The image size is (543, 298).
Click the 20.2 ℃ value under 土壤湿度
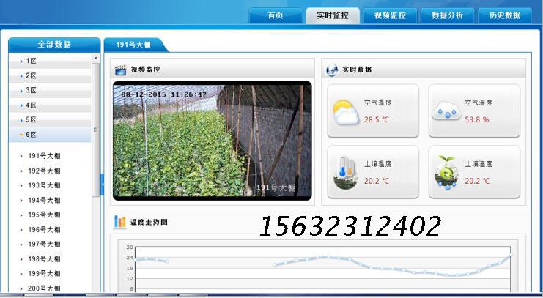click(x=477, y=181)
